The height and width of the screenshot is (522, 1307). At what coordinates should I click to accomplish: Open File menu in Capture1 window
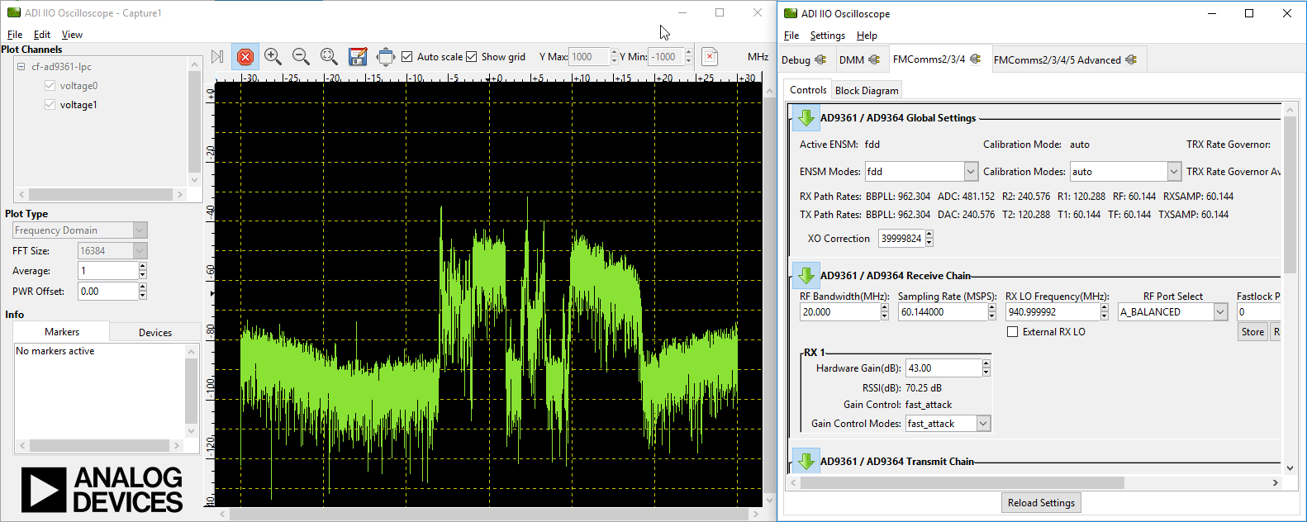15,35
